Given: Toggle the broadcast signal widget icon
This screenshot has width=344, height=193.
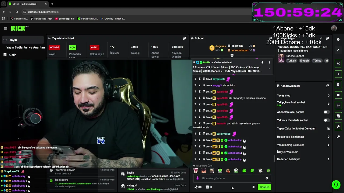Looking at the screenshot, I should [x=338, y=105].
